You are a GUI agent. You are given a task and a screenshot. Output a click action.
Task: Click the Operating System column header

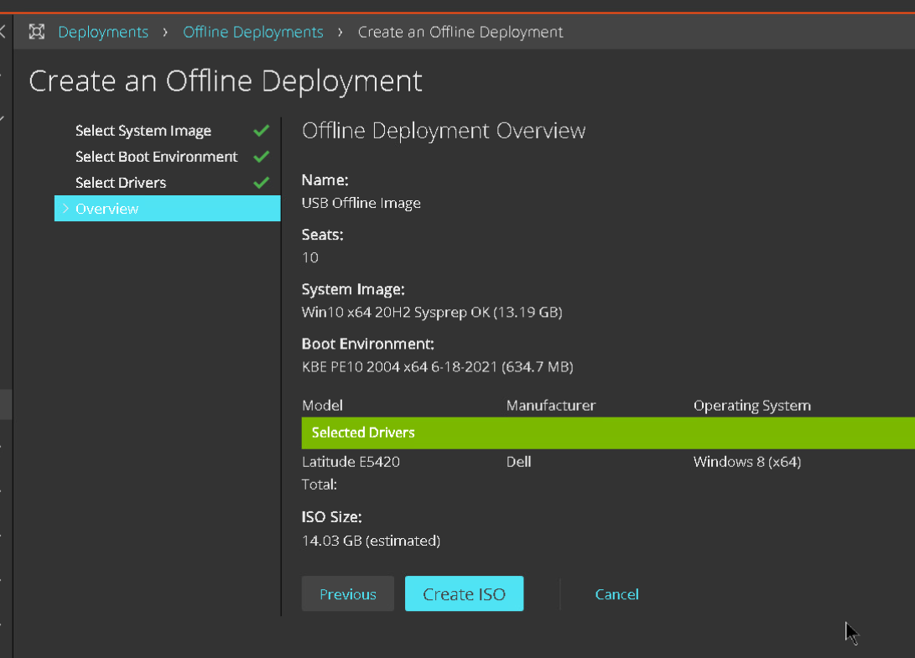(751, 405)
